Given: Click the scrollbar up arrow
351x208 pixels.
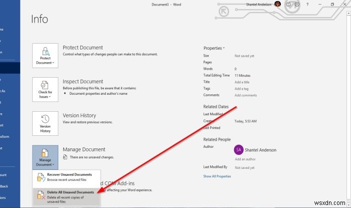Looking at the screenshot, I should click(348, 14).
